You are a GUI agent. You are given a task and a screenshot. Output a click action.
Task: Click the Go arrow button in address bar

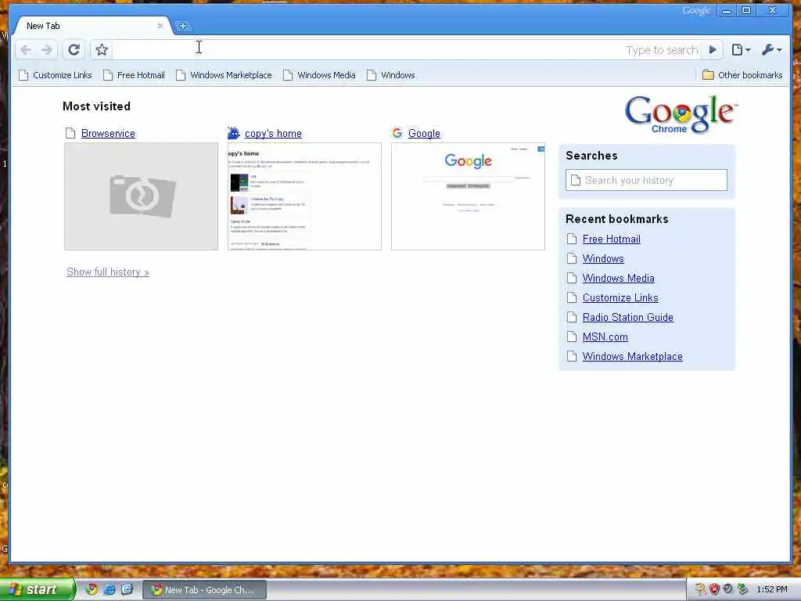713,49
